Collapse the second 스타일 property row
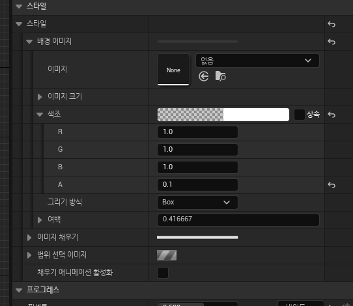This screenshot has width=353, height=306. [19, 24]
